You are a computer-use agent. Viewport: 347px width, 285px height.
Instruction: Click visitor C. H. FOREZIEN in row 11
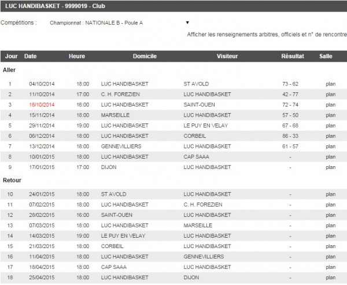(x=203, y=205)
